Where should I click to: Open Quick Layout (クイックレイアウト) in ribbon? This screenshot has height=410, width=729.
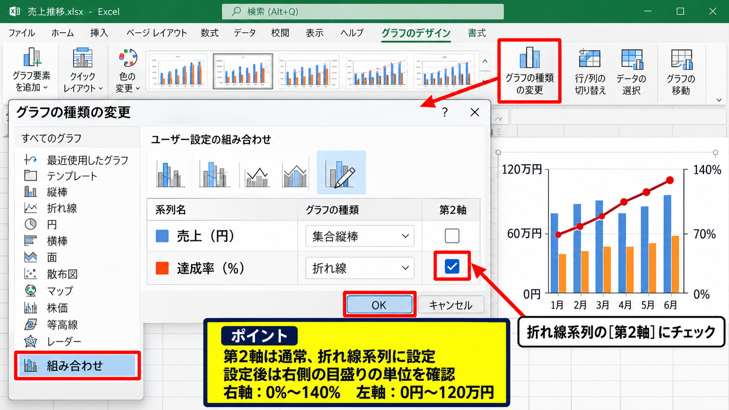[x=83, y=70]
